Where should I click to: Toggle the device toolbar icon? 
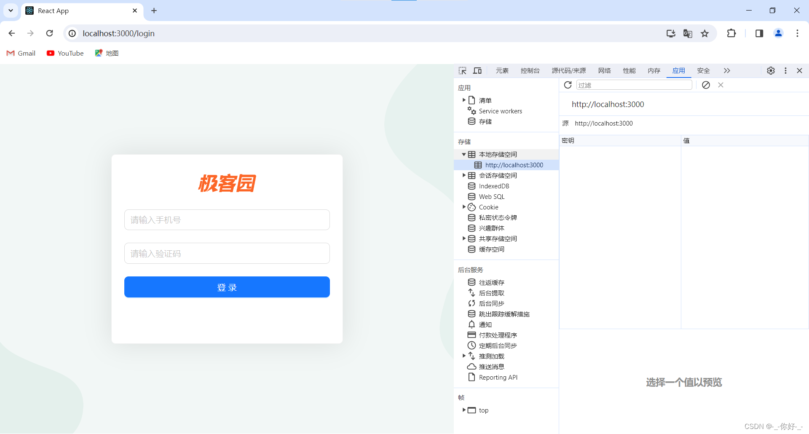pyautogui.click(x=477, y=70)
